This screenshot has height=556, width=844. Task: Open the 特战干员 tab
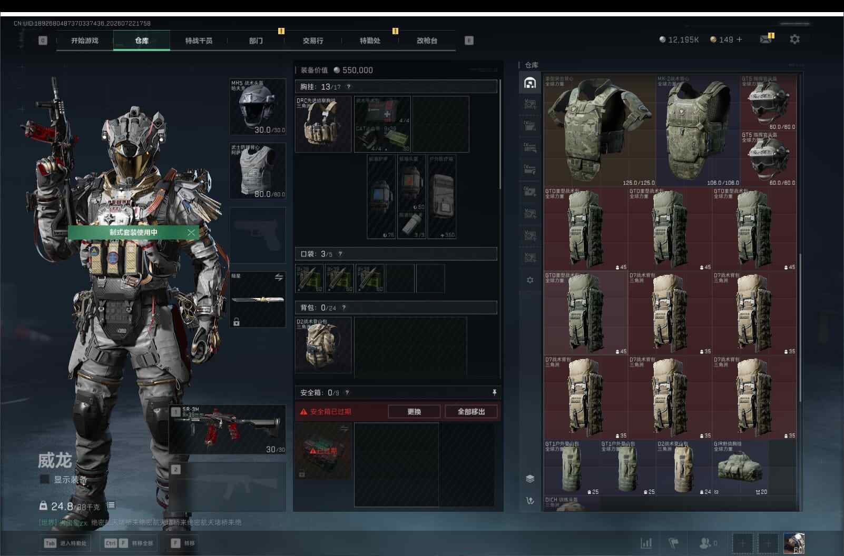199,41
